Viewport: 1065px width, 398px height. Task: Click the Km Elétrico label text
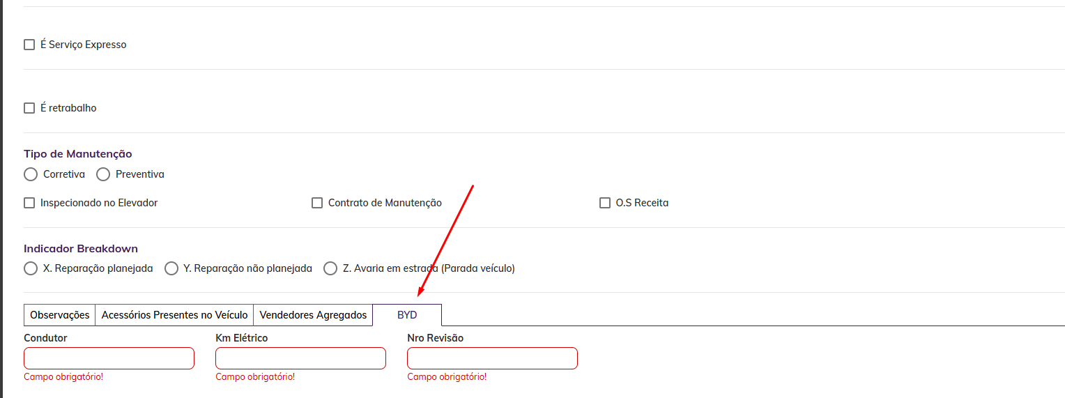point(241,338)
